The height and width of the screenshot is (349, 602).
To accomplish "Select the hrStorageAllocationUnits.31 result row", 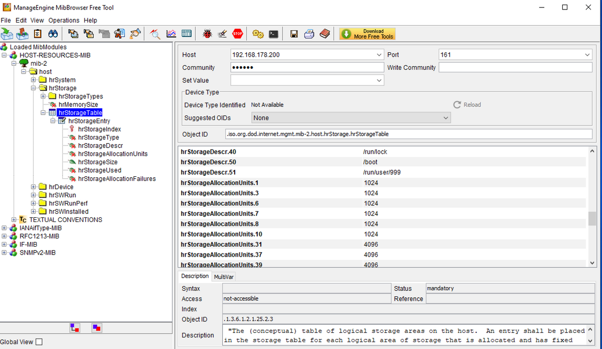I will [382, 245].
